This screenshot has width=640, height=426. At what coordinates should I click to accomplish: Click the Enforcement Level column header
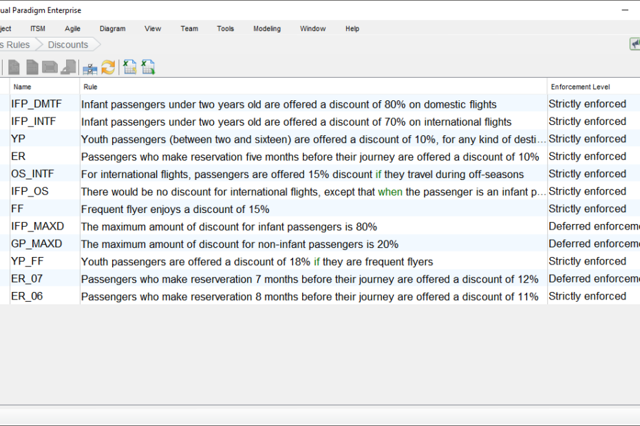tap(580, 87)
